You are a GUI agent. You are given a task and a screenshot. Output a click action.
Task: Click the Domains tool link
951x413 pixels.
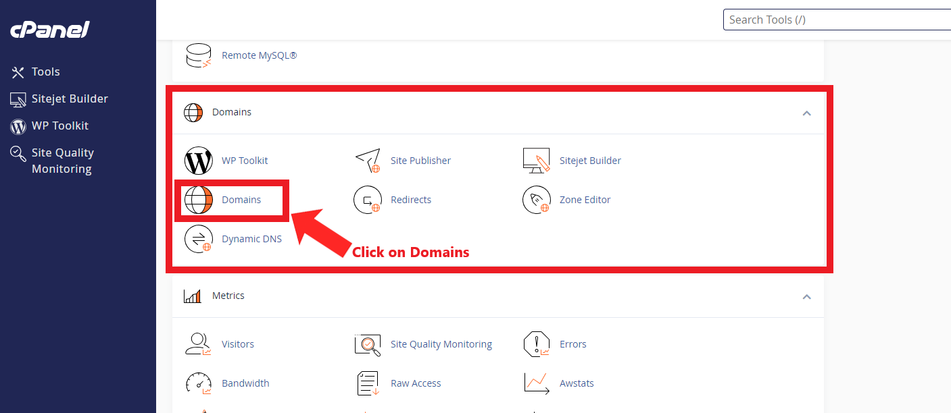(241, 200)
